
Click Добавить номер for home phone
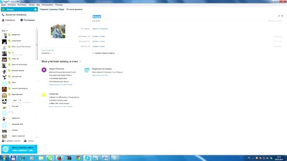(99, 41)
